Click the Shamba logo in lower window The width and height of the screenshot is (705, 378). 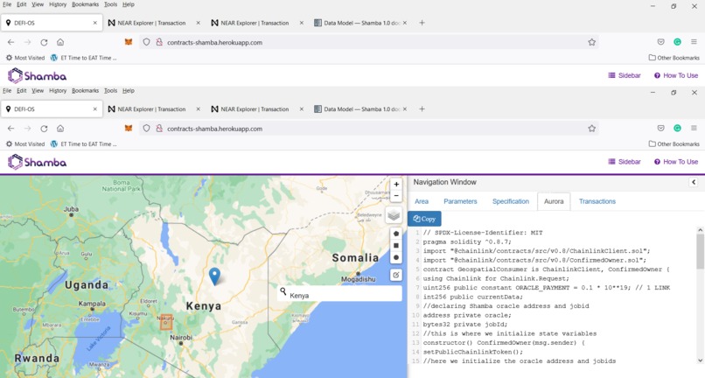[38, 162]
